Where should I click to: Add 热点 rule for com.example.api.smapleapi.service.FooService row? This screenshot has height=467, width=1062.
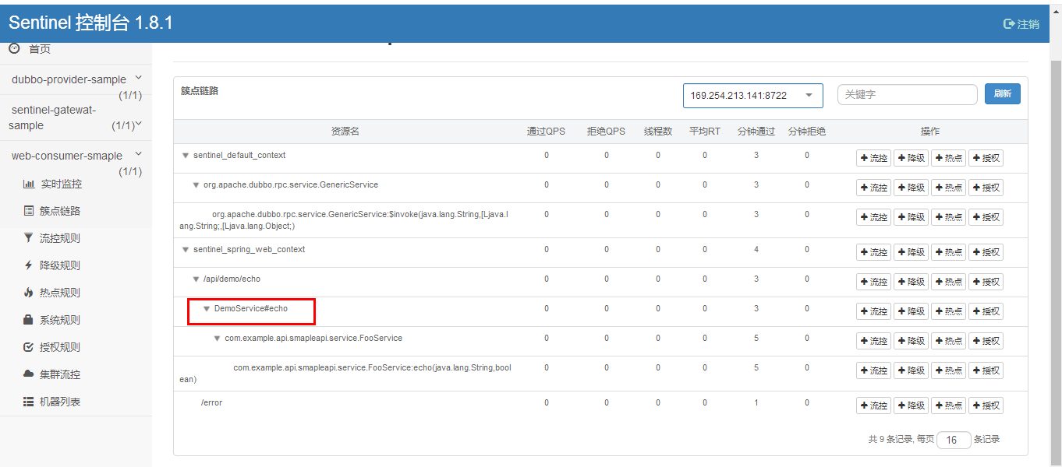point(948,341)
